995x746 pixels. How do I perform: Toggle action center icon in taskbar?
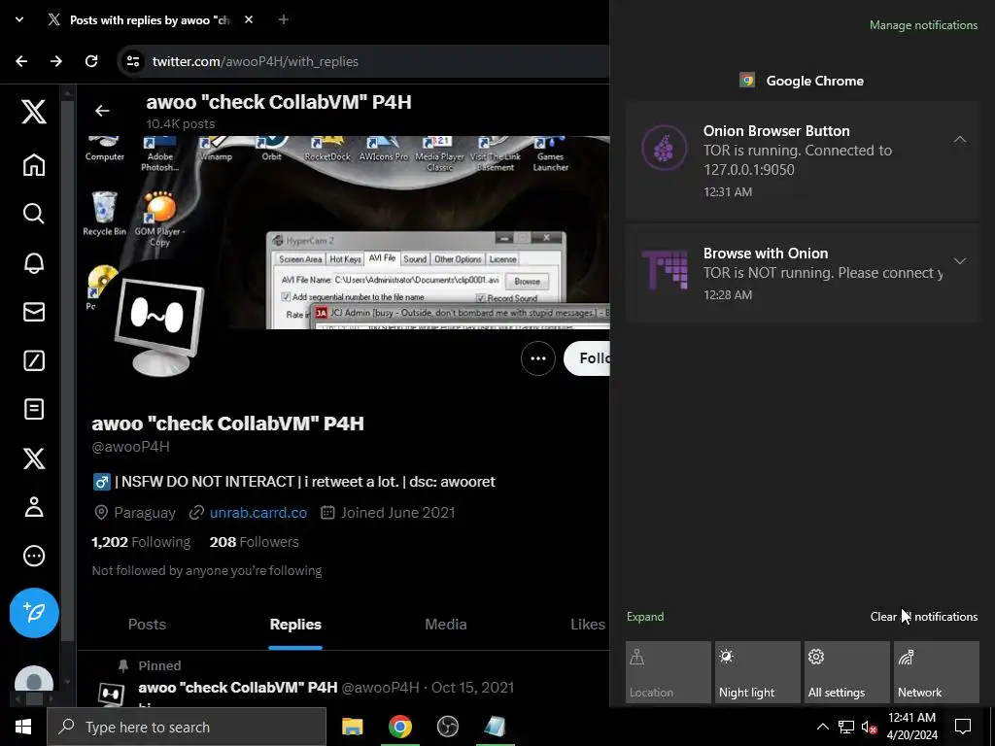click(963, 727)
